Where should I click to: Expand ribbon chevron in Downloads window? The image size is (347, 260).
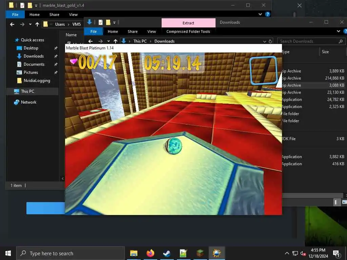(339, 31)
